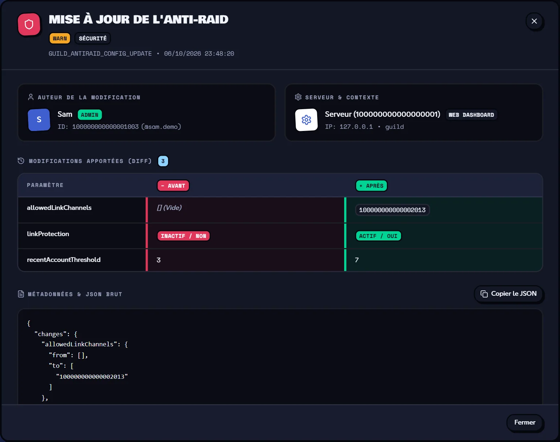The width and height of the screenshot is (560, 442).
Task: Click the white server settings avatar
Action: (x=306, y=120)
